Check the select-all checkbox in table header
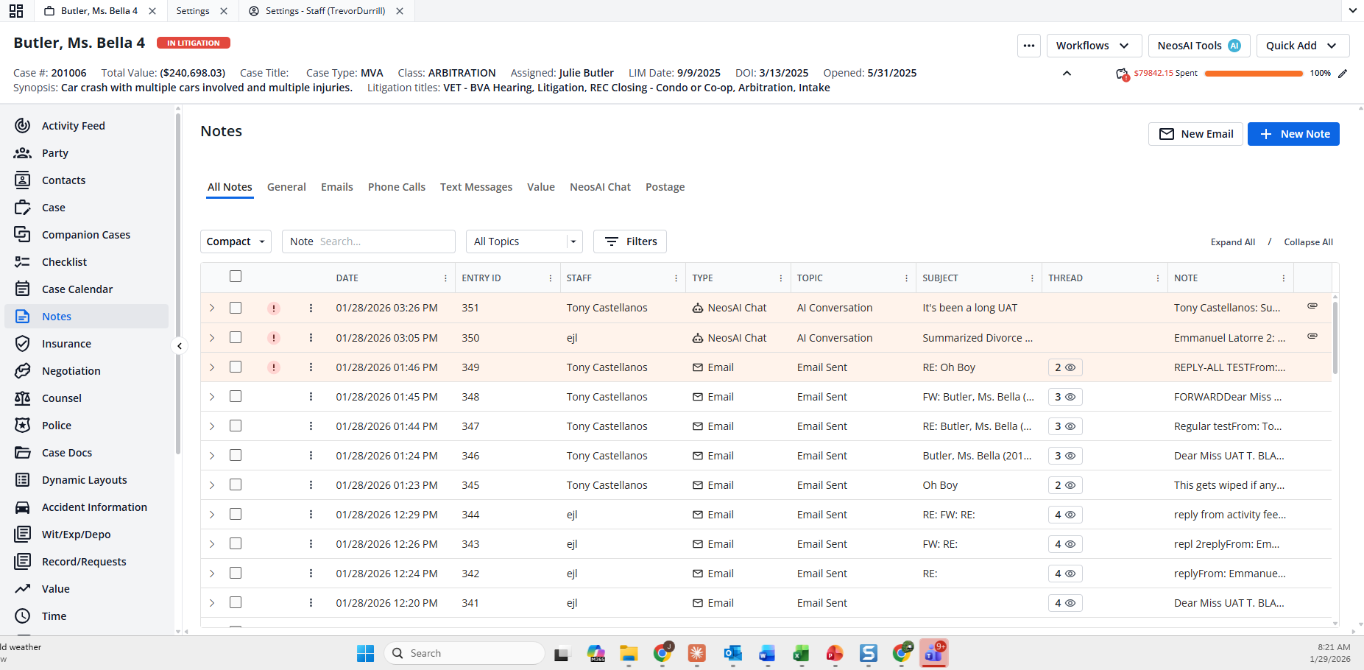This screenshot has width=1364, height=670. 236,277
